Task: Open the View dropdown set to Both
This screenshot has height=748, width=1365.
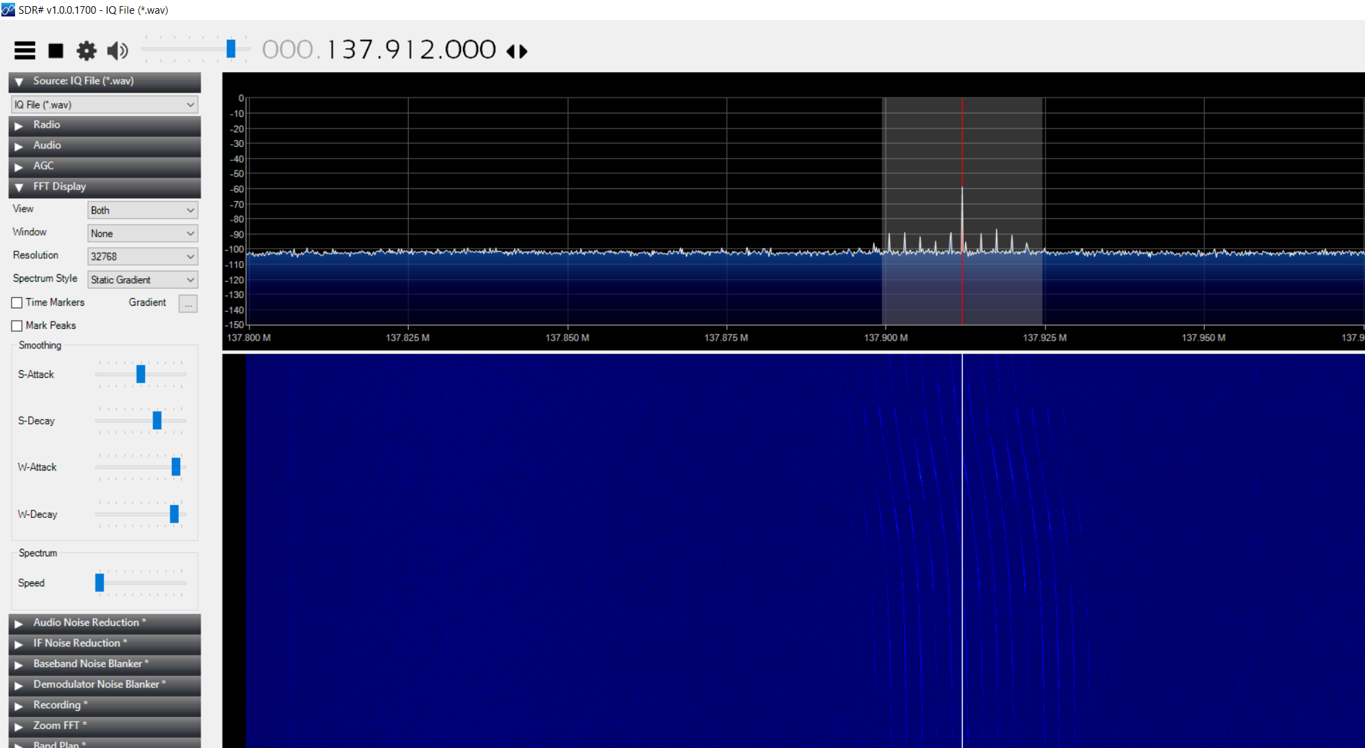Action: tap(142, 210)
